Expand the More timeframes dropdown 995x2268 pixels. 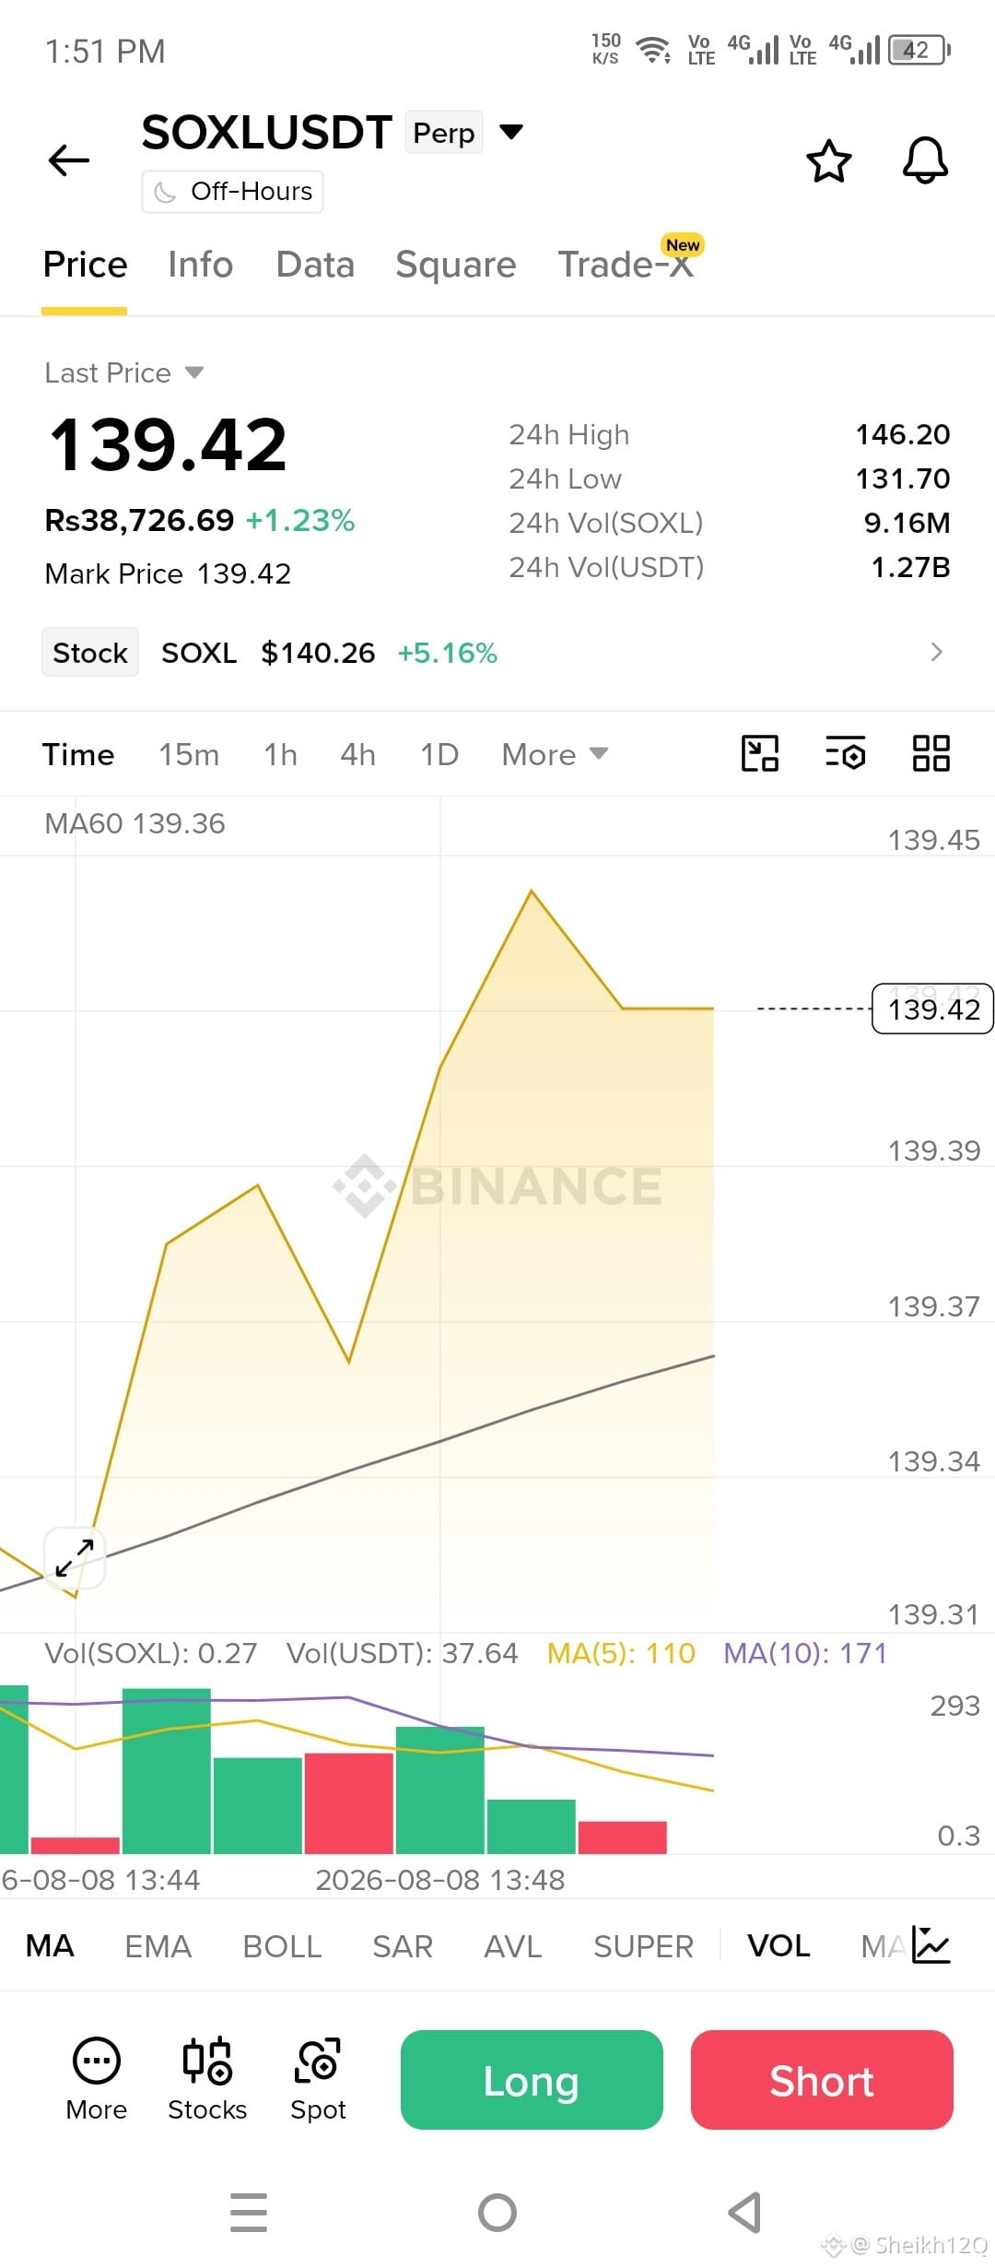pos(555,754)
